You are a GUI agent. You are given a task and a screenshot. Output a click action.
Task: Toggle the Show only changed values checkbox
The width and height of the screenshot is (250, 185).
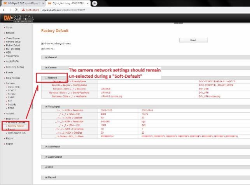42,44
